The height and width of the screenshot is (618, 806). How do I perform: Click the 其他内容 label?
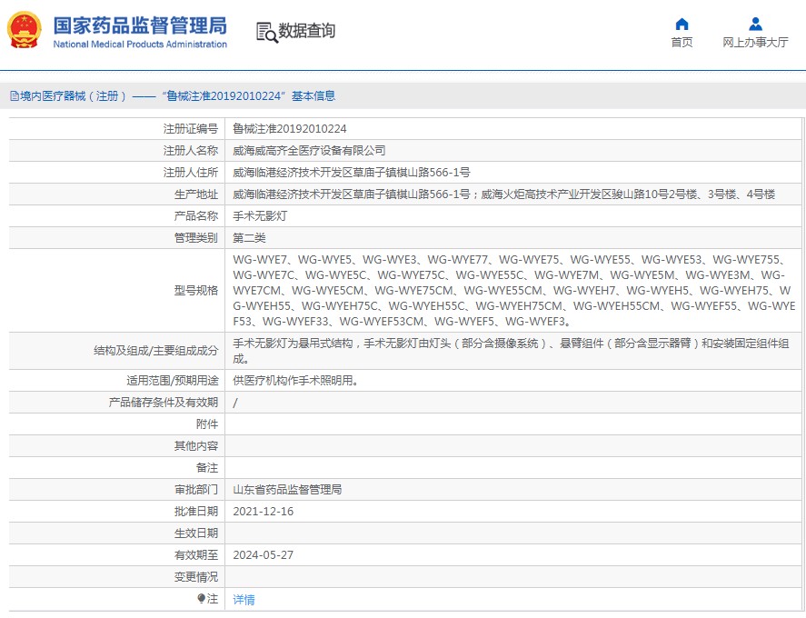tap(196, 446)
